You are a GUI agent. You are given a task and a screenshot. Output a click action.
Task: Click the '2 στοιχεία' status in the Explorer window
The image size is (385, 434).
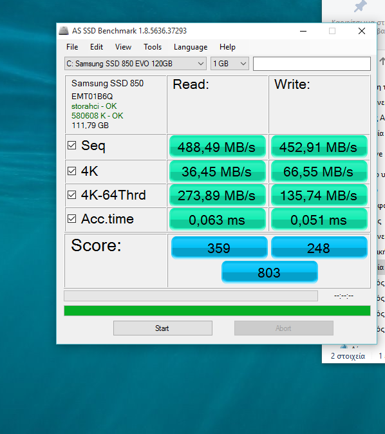(x=348, y=356)
